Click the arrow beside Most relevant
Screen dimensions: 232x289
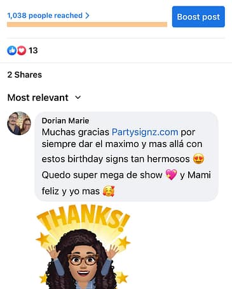[x=78, y=98]
